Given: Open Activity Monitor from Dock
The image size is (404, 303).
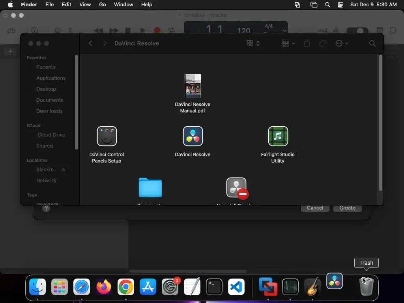Looking at the screenshot, I should 290,287.
